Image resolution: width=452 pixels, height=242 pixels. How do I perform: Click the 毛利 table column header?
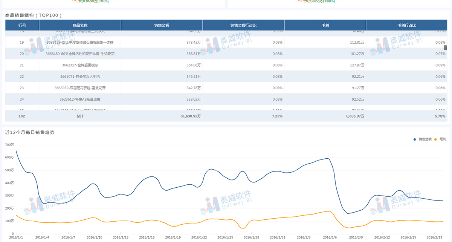(325, 25)
